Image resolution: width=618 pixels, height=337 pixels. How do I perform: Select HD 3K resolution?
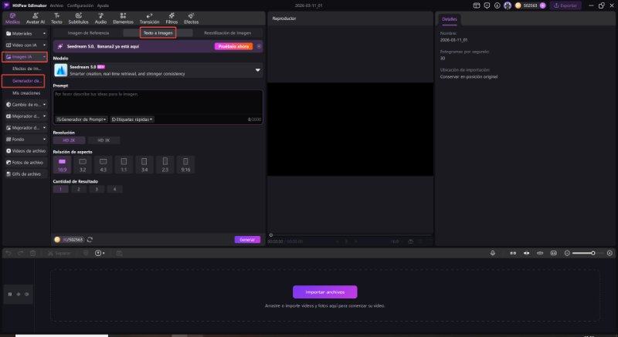click(104, 140)
